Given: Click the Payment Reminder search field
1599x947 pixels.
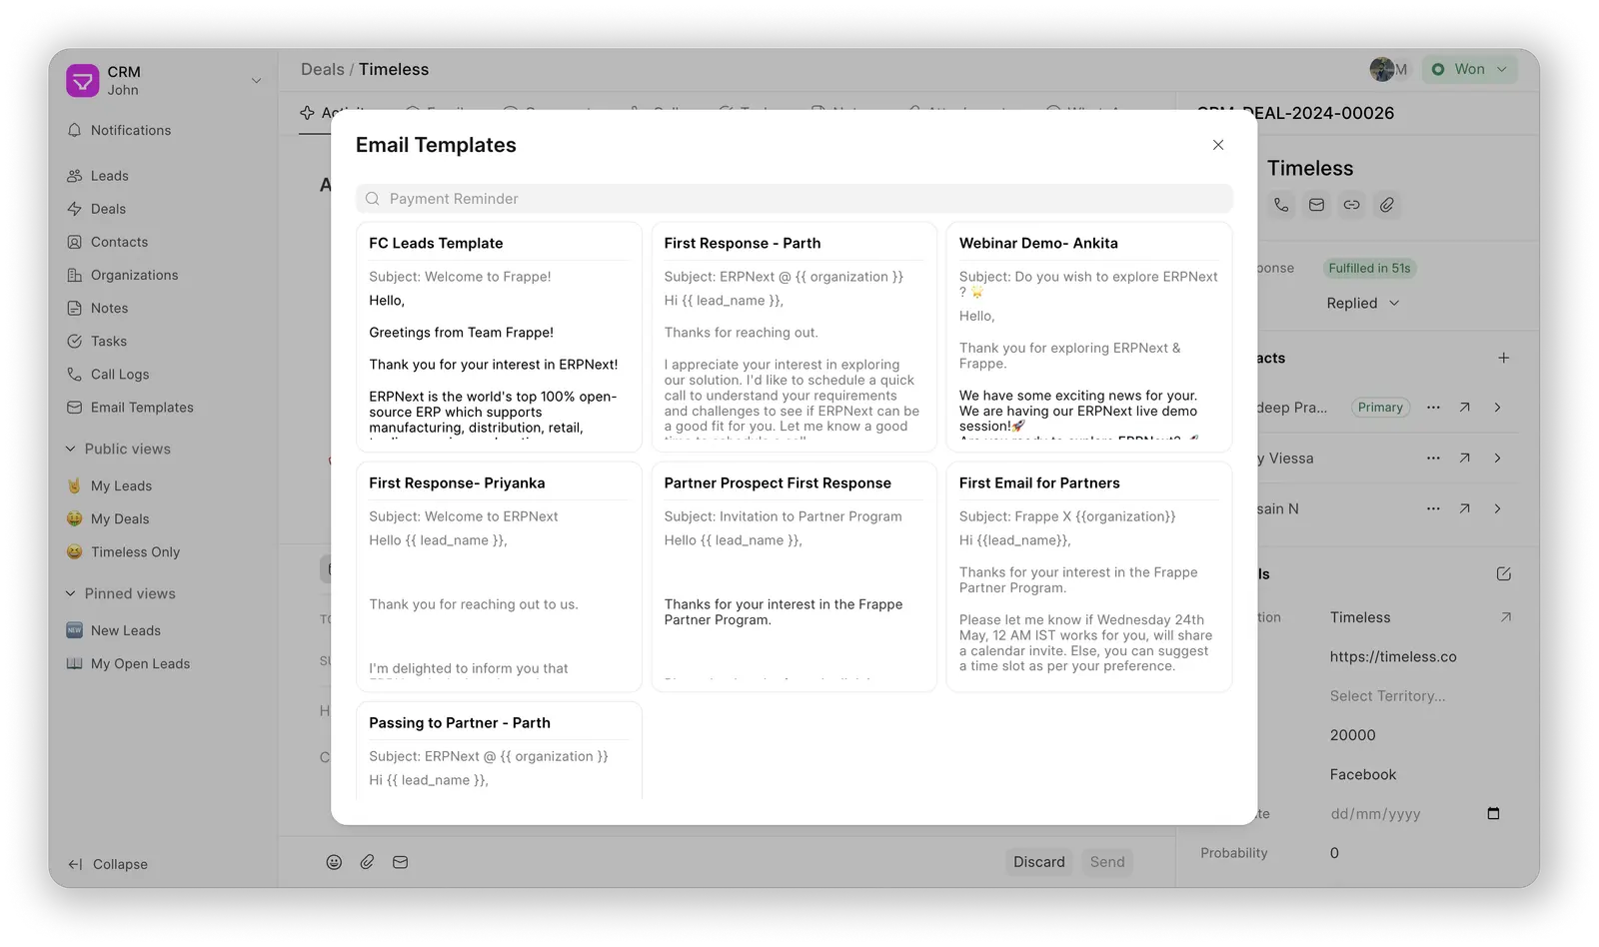Looking at the screenshot, I should pos(795,199).
